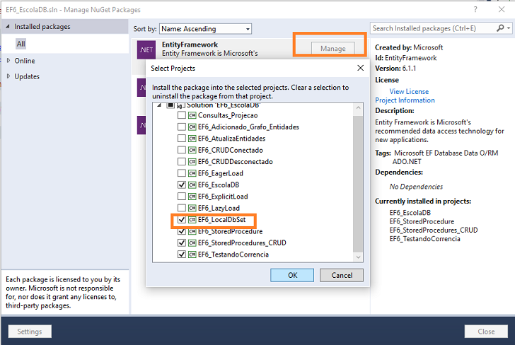Image resolution: width=515 pixels, height=345 pixels.
Task: Click the search magnifier icon
Action: pos(500,28)
